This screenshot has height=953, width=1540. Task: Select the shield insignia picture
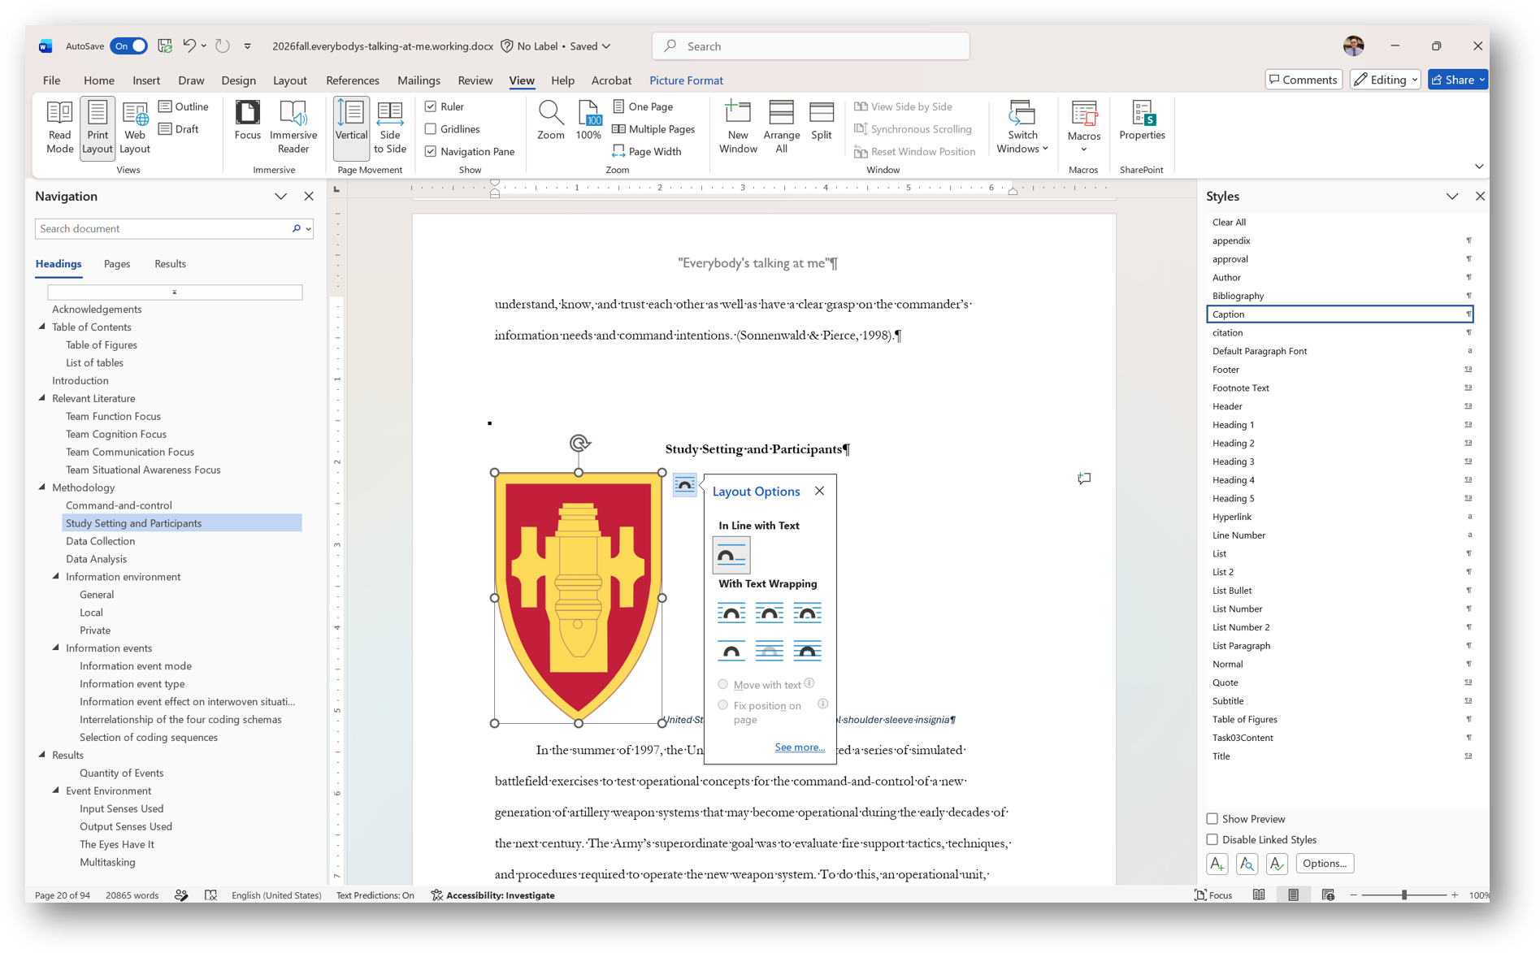click(578, 597)
